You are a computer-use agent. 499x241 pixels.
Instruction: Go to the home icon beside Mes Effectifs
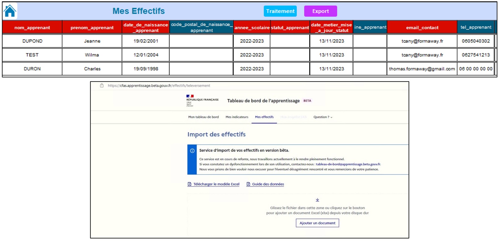[x=10, y=11]
